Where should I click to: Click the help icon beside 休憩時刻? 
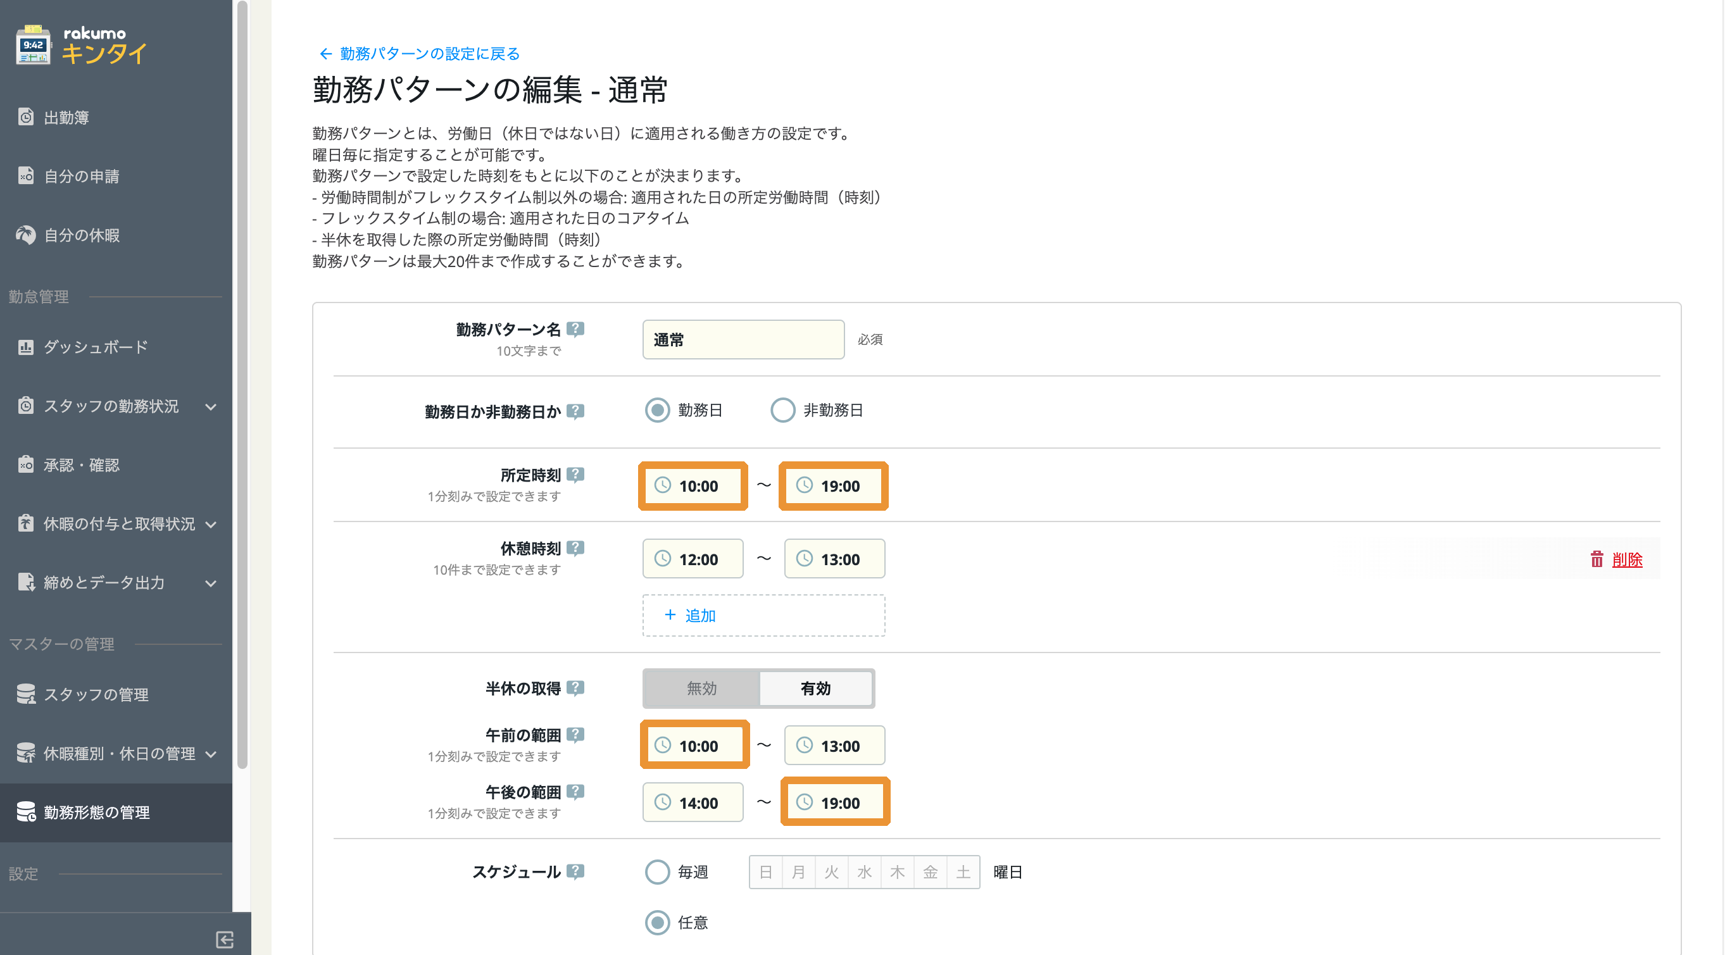575,548
